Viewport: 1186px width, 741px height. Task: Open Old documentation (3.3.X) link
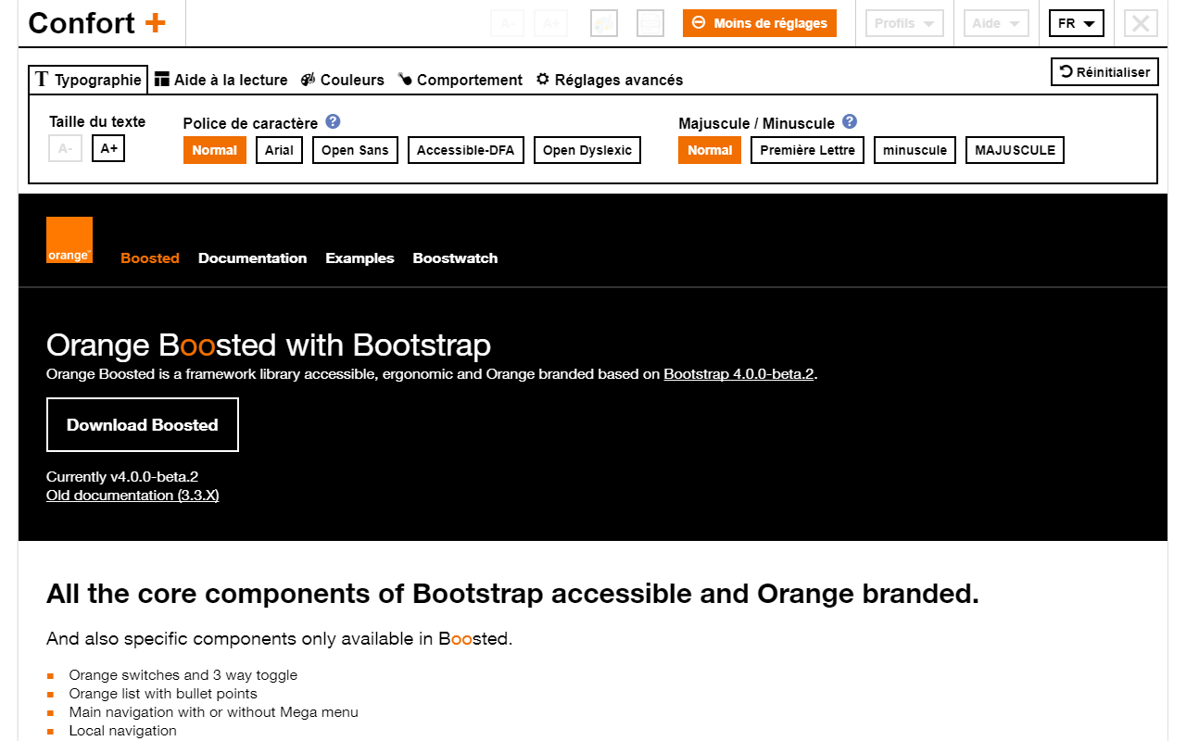coord(132,496)
